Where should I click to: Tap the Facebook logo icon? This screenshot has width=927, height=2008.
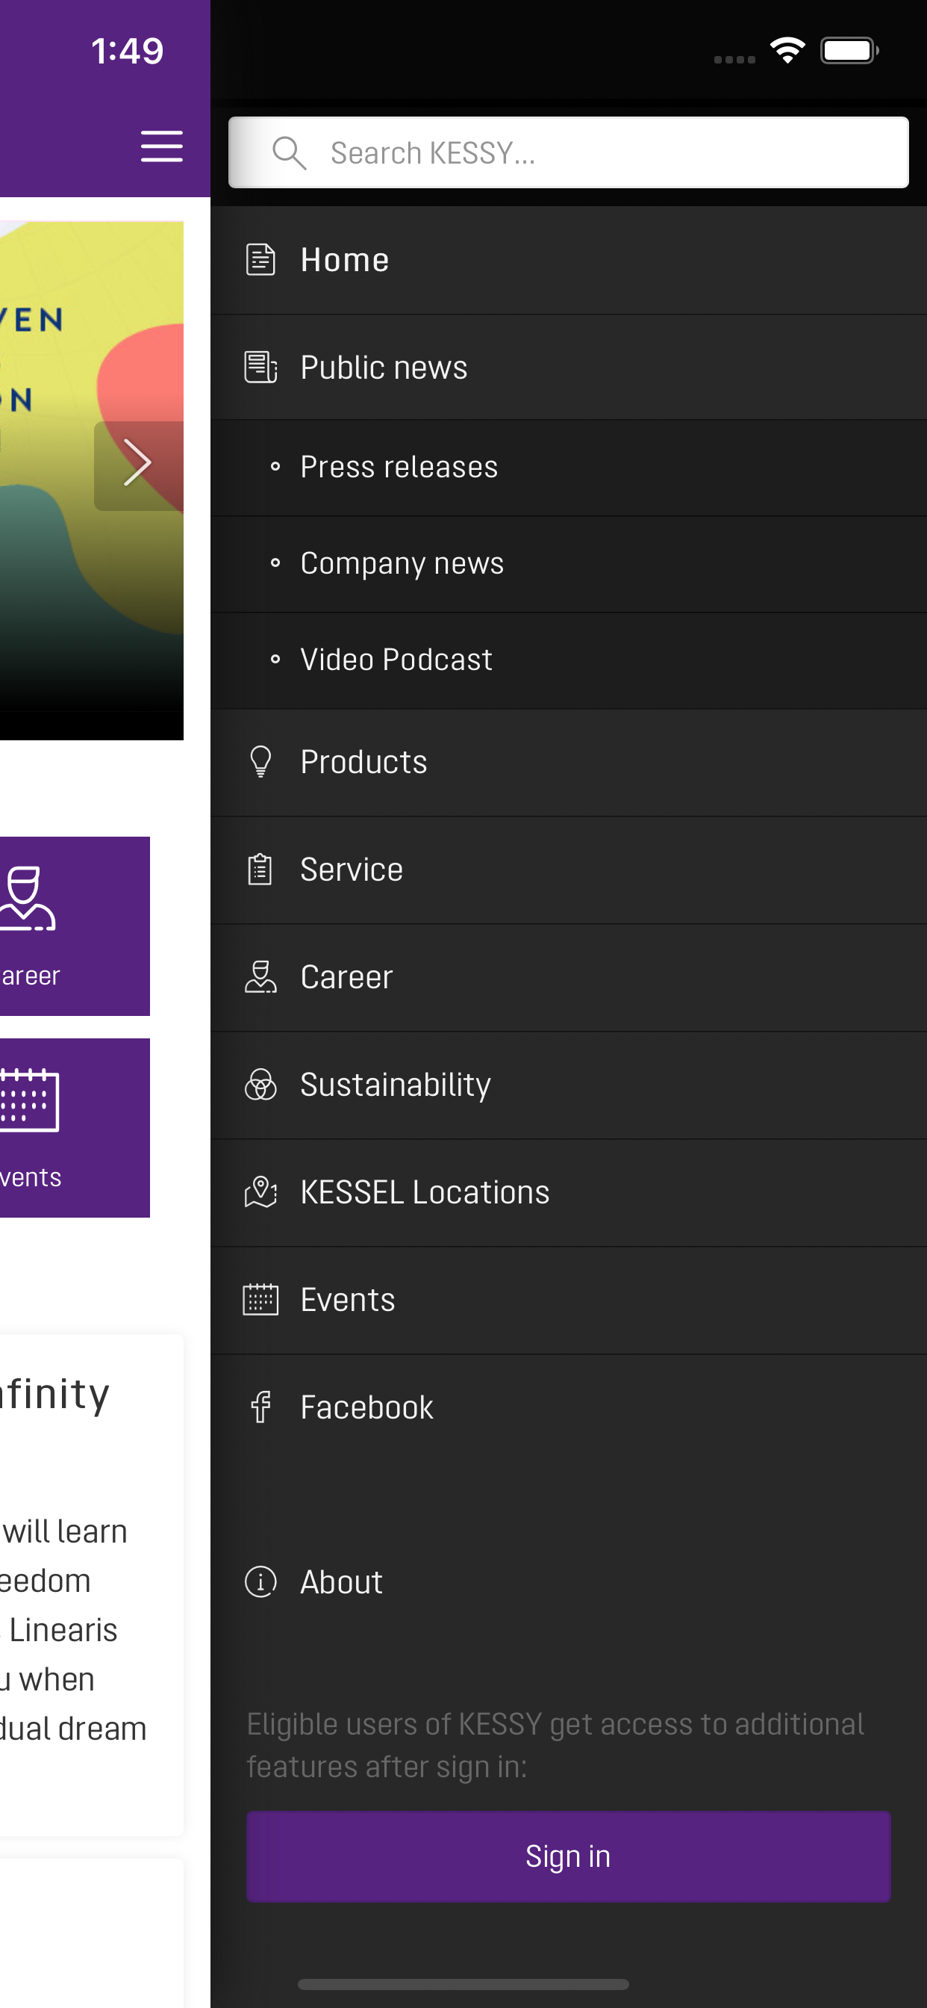pos(260,1407)
